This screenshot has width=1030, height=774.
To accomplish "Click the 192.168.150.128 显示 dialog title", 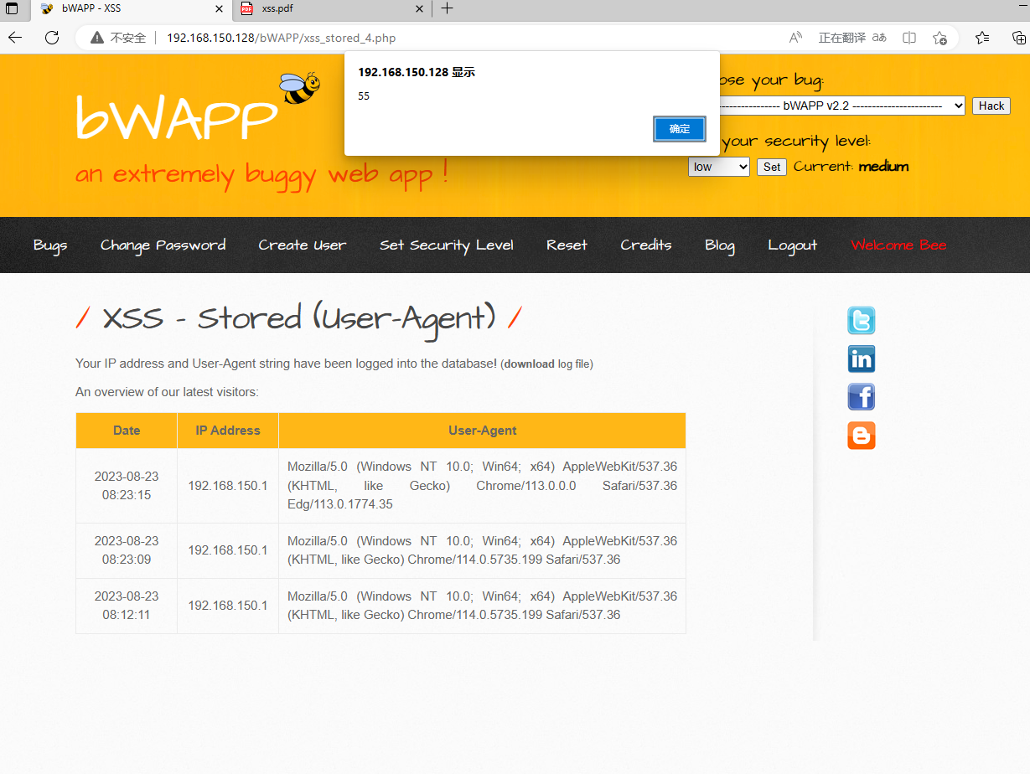I will click(417, 72).
